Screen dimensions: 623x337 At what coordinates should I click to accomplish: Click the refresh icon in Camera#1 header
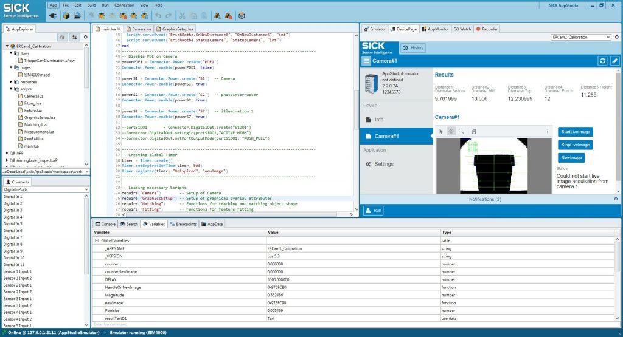[602, 61]
